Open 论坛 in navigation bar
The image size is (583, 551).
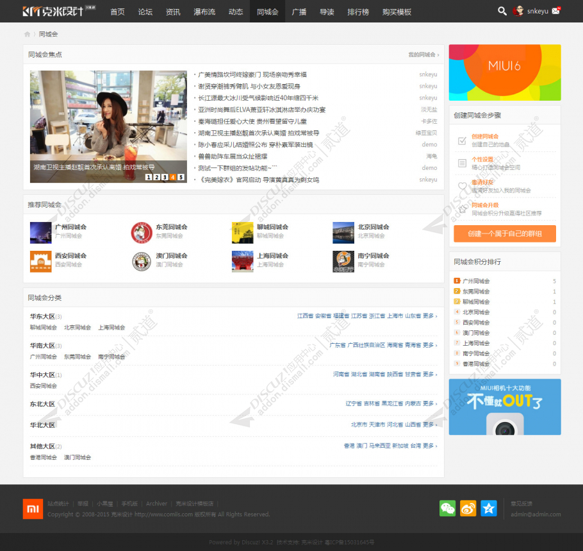coord(145,12)
